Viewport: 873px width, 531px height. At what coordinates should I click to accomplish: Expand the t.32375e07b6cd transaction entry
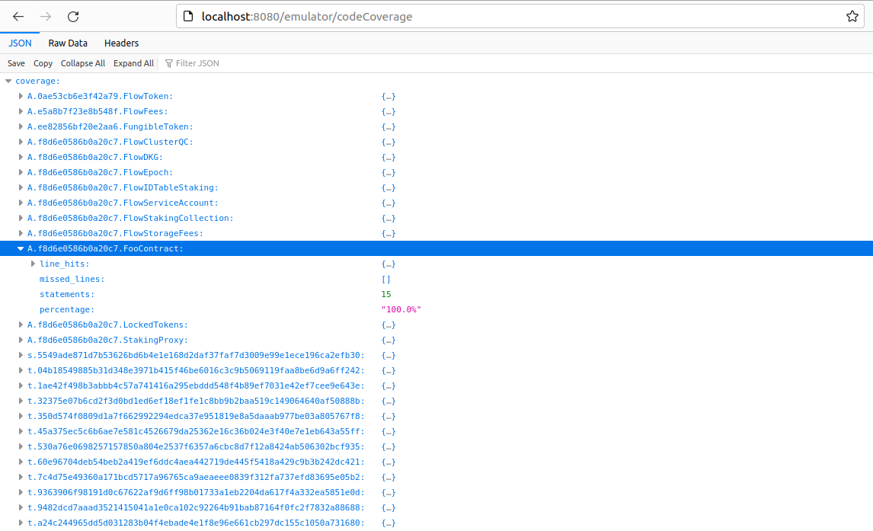click(21, 401)
